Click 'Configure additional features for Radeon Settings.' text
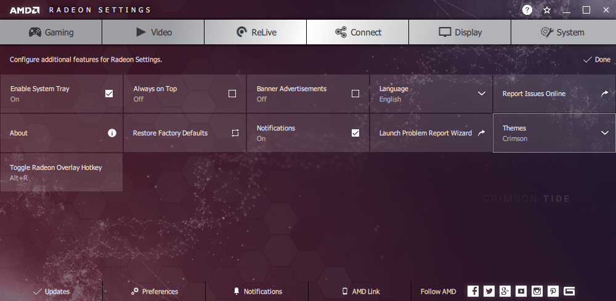The height and width of the screenshot is (301, 616). coord(86,60)
